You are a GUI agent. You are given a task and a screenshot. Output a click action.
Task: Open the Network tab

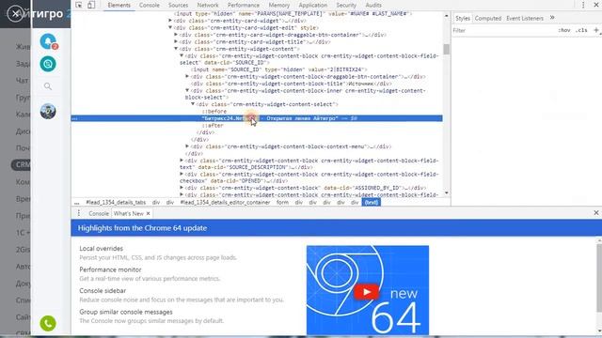[208, 5]
